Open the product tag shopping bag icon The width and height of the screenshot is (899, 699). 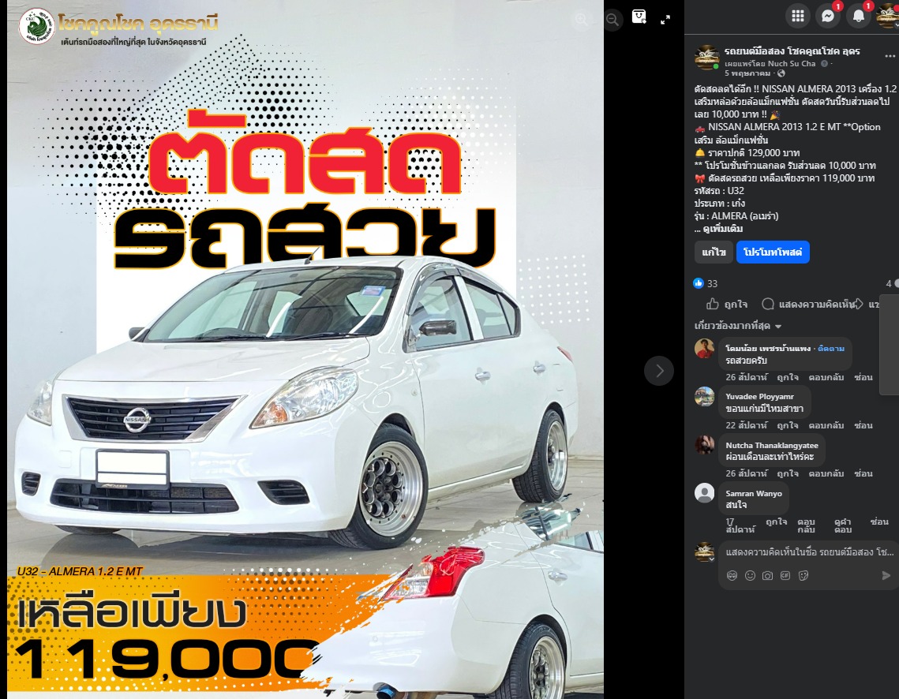[639, 17]
